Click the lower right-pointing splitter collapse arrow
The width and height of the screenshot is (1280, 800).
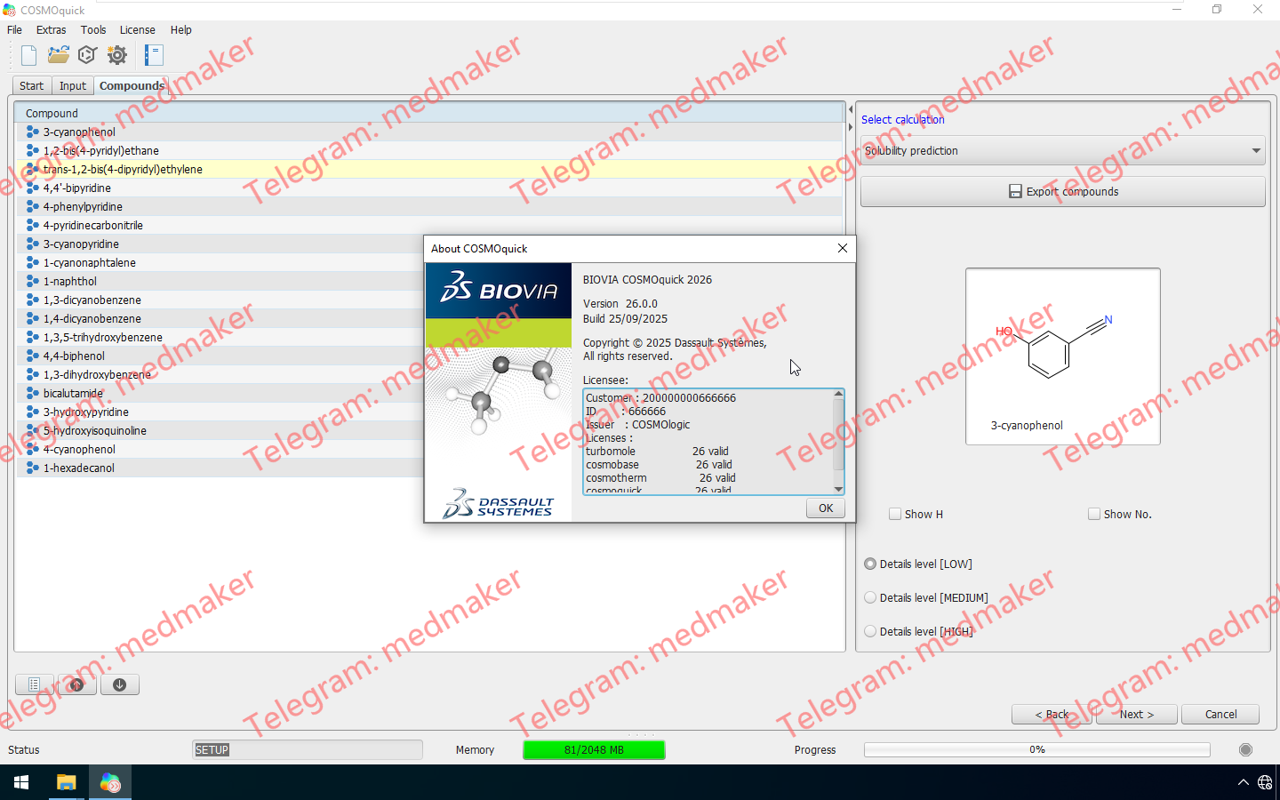(x=851, y=127)
